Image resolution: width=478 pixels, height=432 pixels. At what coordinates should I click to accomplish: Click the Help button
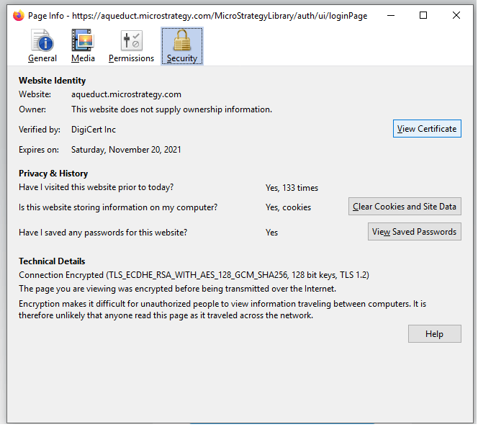(x=434, y=334)
